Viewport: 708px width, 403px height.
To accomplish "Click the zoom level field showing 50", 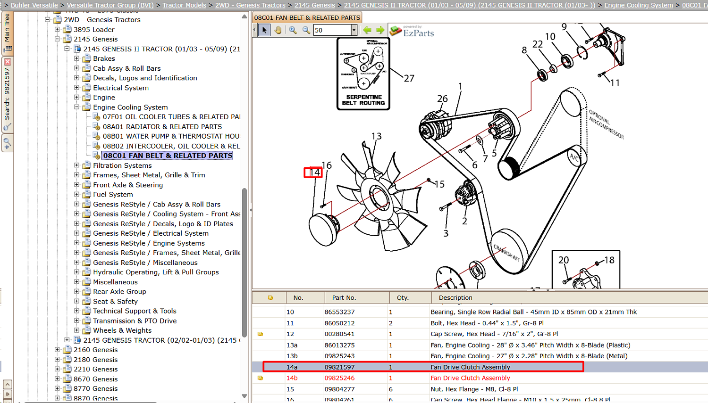I will tap(332, 30).
